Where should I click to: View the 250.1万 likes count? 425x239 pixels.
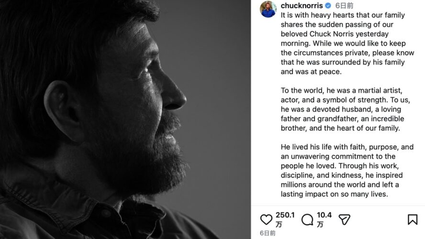285,215
